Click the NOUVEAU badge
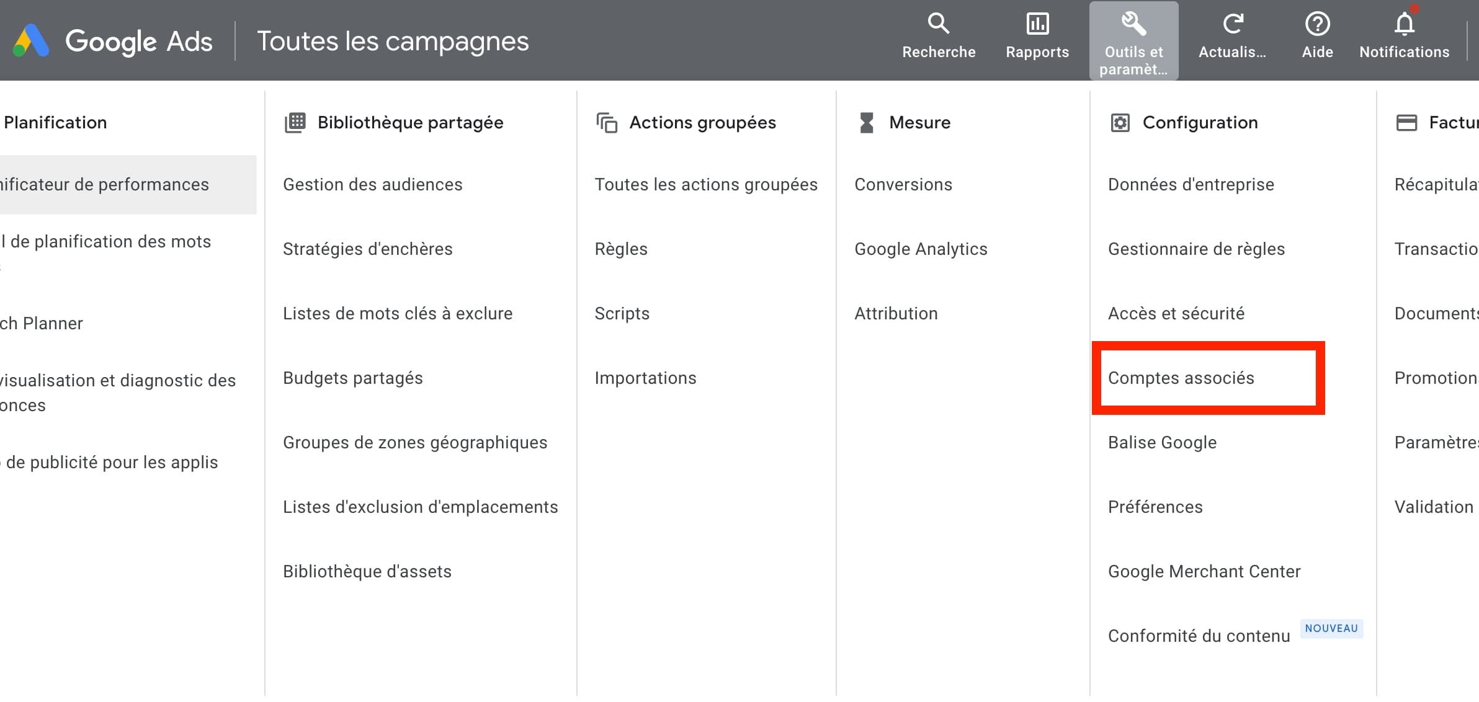The height and width of the screenshot is (702, 1479). click(1331, 629)
